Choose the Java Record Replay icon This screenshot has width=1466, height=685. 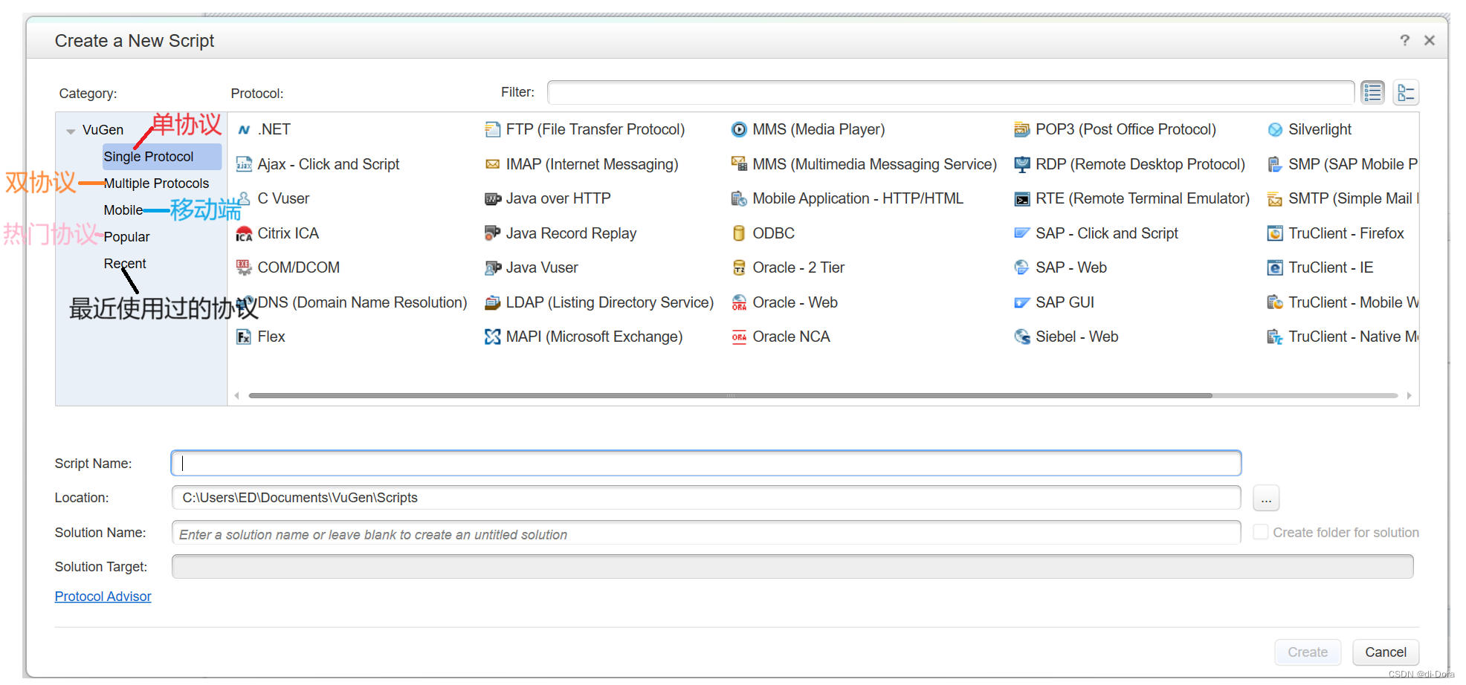[492, 233]
